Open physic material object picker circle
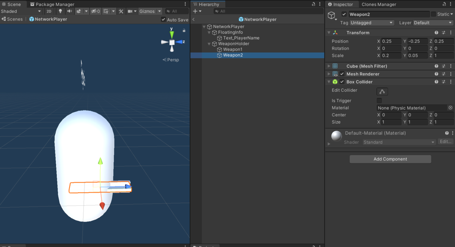The image size is (455, 247). tap(450, 108)
